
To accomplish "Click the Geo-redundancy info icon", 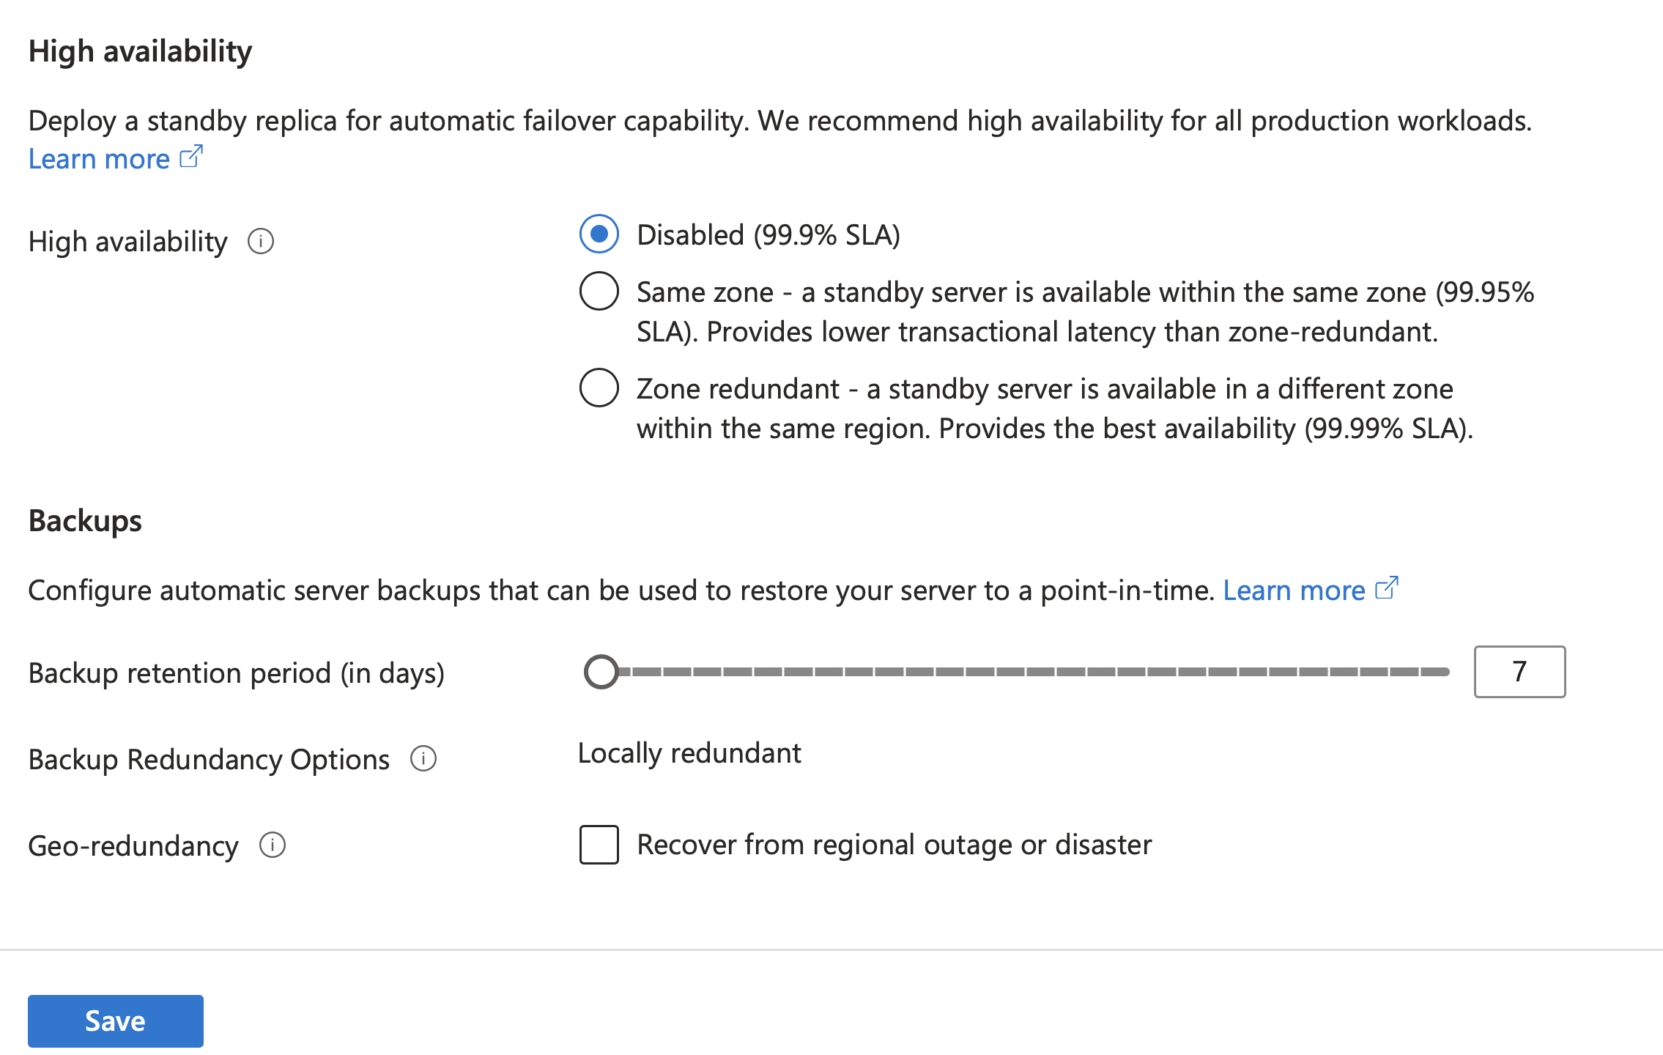I will coord(273,845).
